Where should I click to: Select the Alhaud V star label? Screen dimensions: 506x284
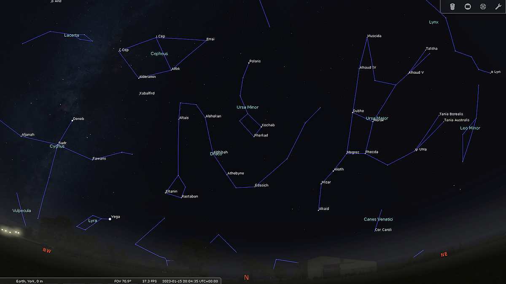[x=416, y=73]
